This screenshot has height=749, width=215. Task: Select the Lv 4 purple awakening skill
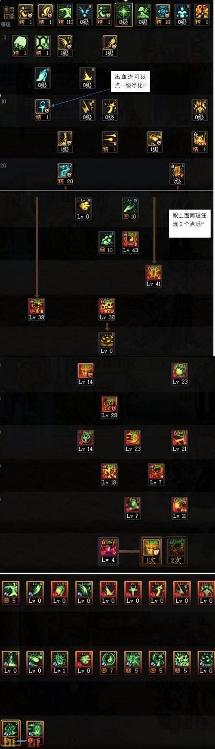108,552
